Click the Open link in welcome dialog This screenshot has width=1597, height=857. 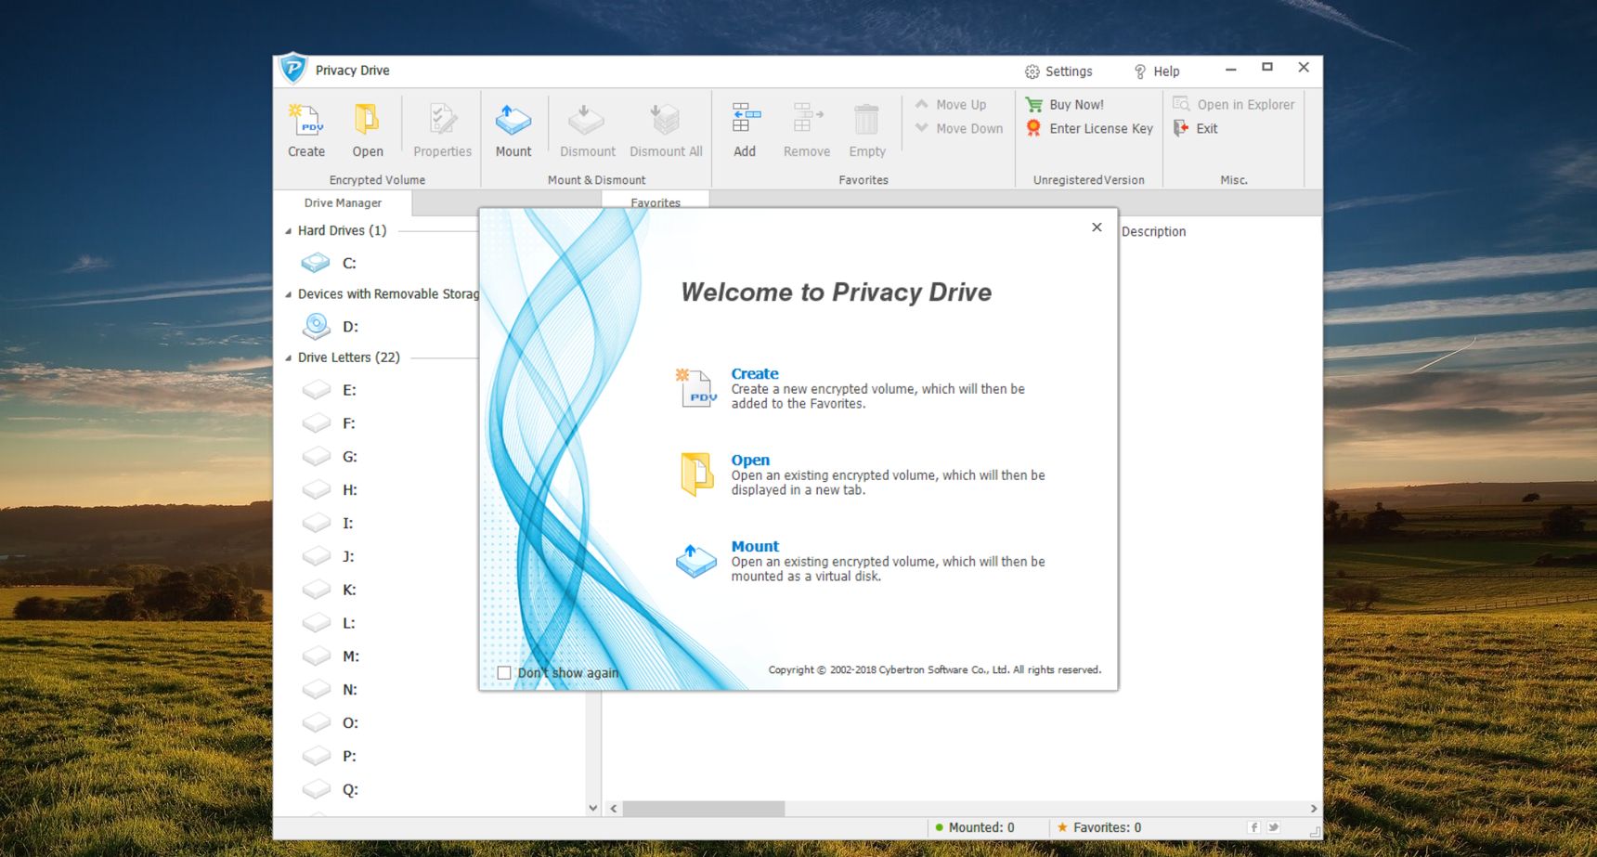749,461
